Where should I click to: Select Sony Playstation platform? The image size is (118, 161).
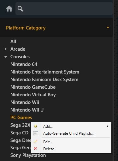point(28,155)
